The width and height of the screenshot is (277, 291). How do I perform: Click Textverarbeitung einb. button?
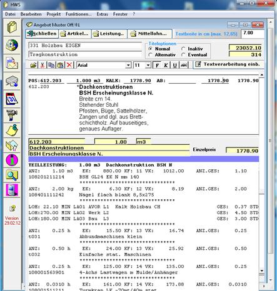click(x=228, y=64)
